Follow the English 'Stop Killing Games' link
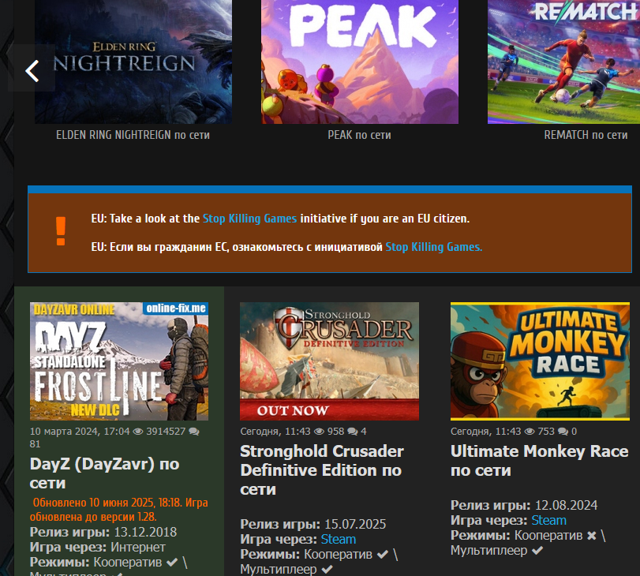The height and width of the screenshot is (576, 640). 250,219
